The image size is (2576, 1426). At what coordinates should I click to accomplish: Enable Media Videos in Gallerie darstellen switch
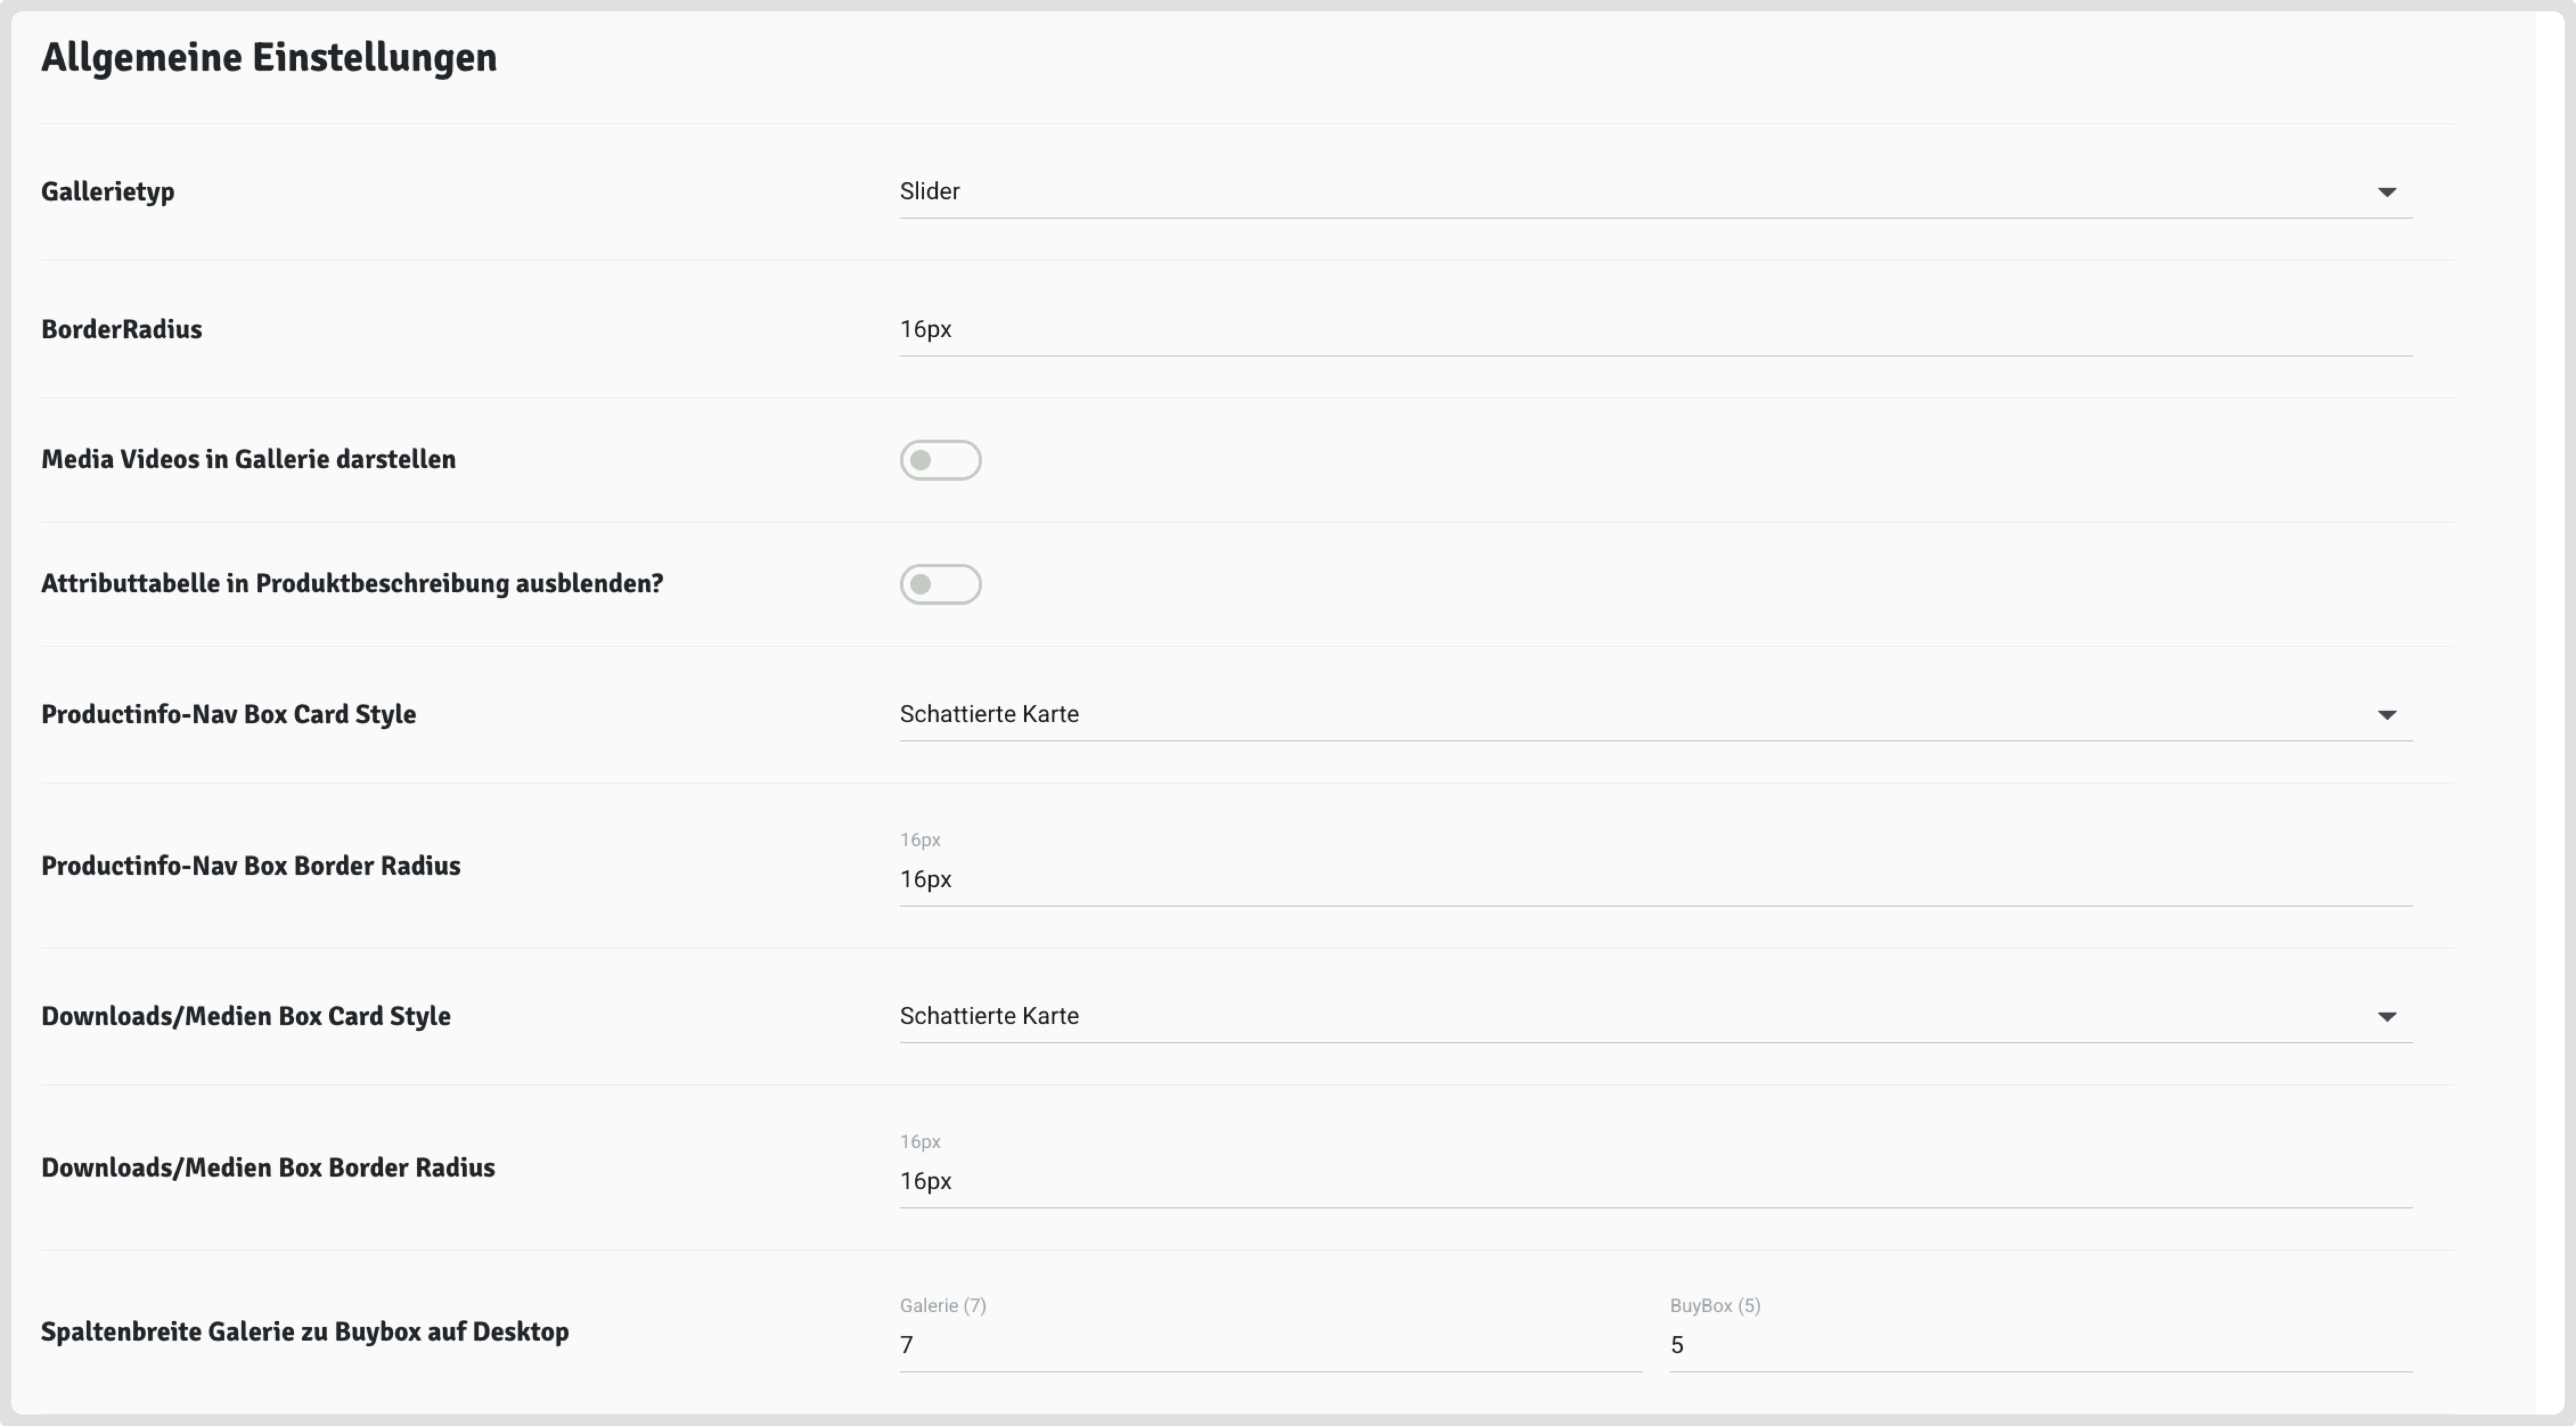pos(940,460)
